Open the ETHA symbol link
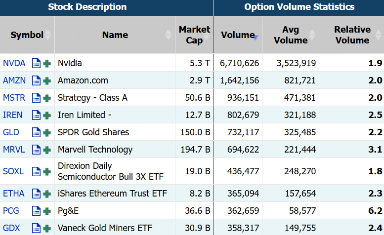Image resolution: width=384 pixels, height=235 pixels. 14,194
